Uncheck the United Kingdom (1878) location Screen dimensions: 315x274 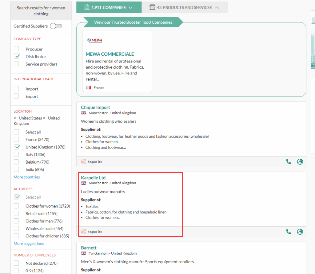coord(17,147)
